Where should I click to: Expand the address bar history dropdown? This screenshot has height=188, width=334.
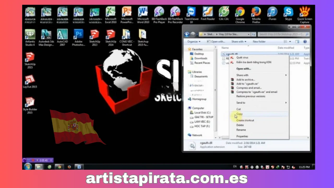pyautogui.click(x=248, y=34)
